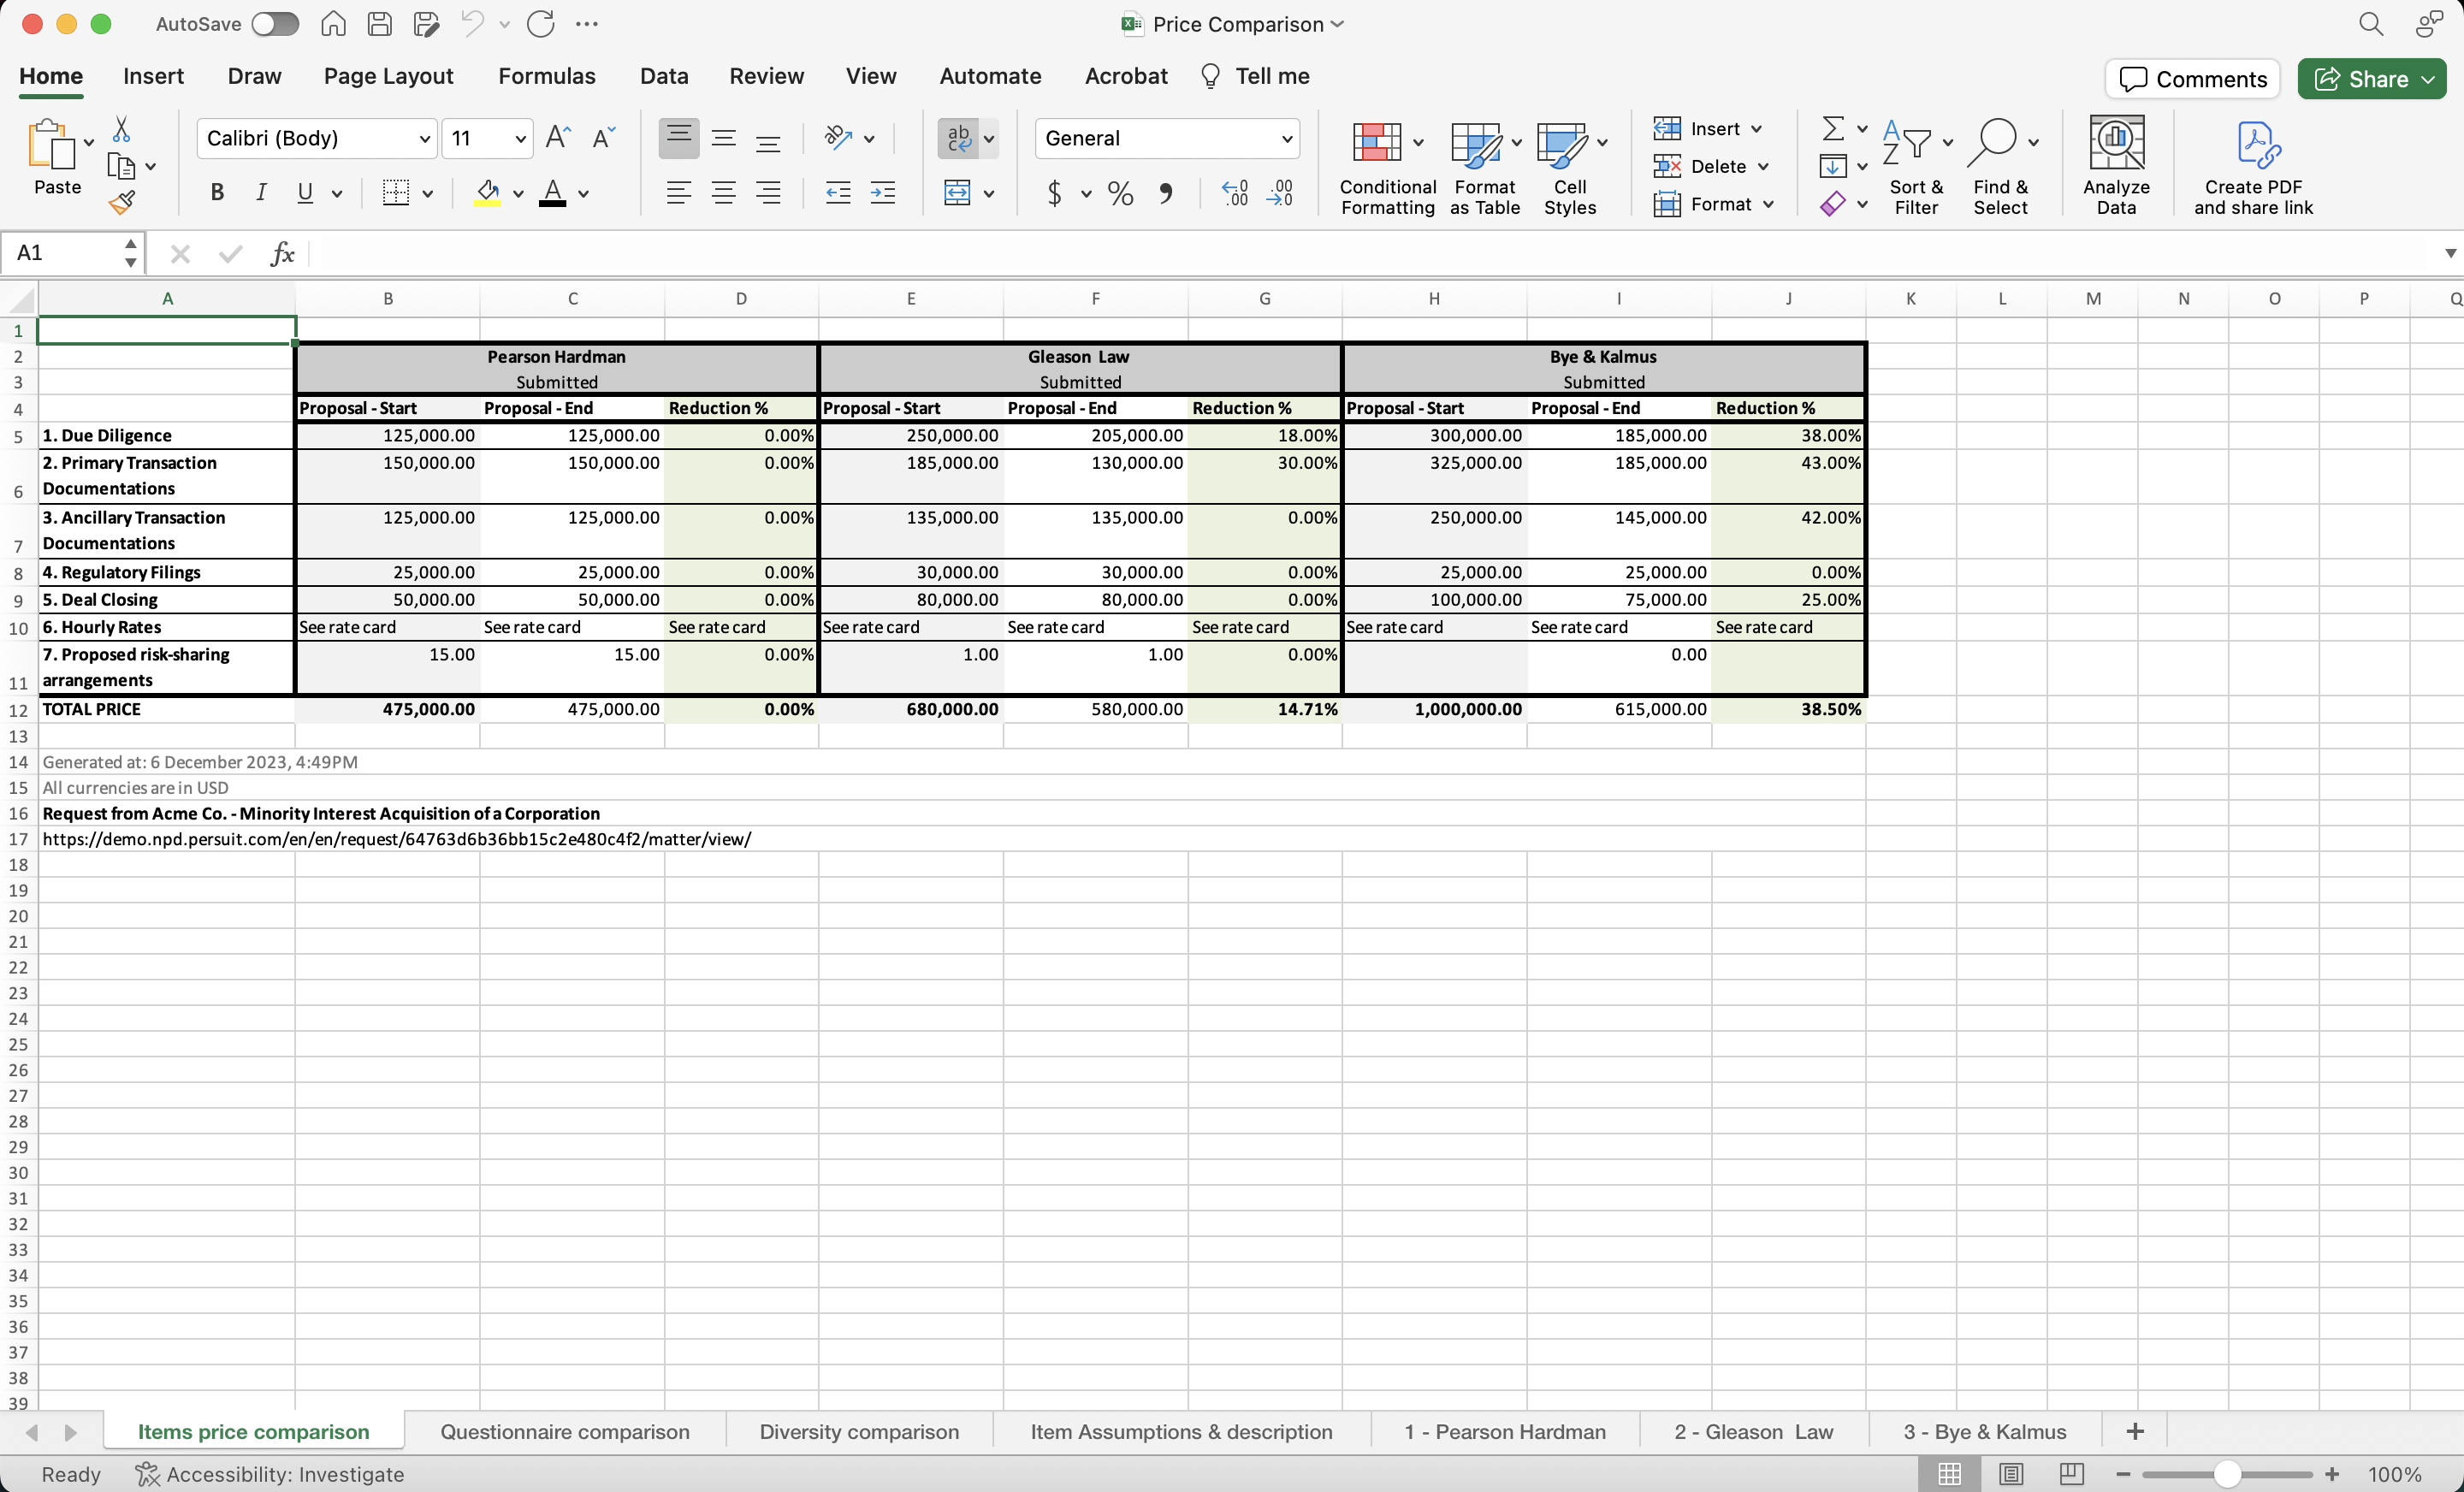Open the font size 11 dropdown
The width and height of the screenshot is (2464, 1492).
pos(520,139)
